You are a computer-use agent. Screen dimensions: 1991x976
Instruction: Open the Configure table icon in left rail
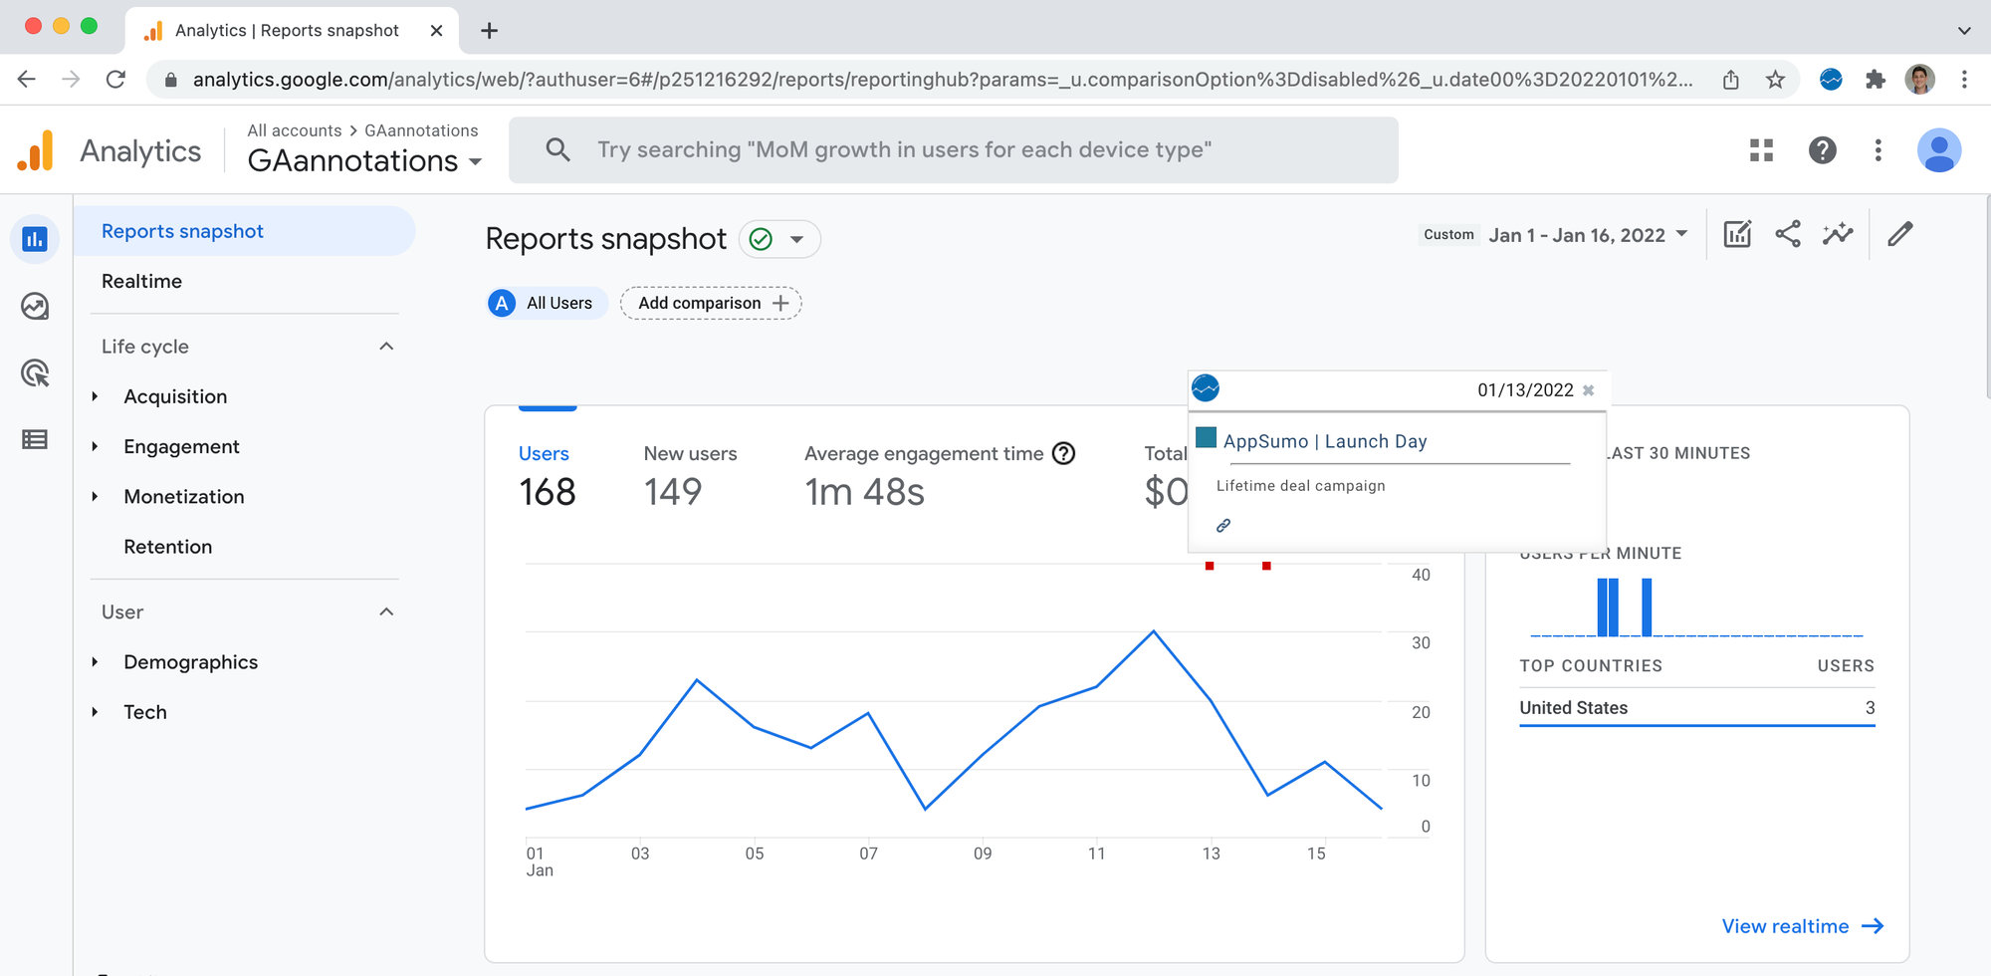pyautogui.click(x=35, y=439)
